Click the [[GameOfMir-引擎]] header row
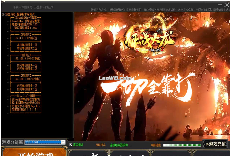230x156 pixels. (26, 18)
